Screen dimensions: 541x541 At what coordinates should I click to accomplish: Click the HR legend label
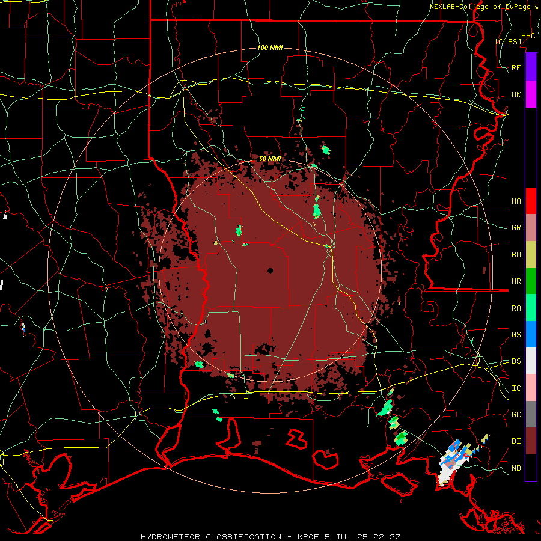pyautogui.click(x=516, y=281)
